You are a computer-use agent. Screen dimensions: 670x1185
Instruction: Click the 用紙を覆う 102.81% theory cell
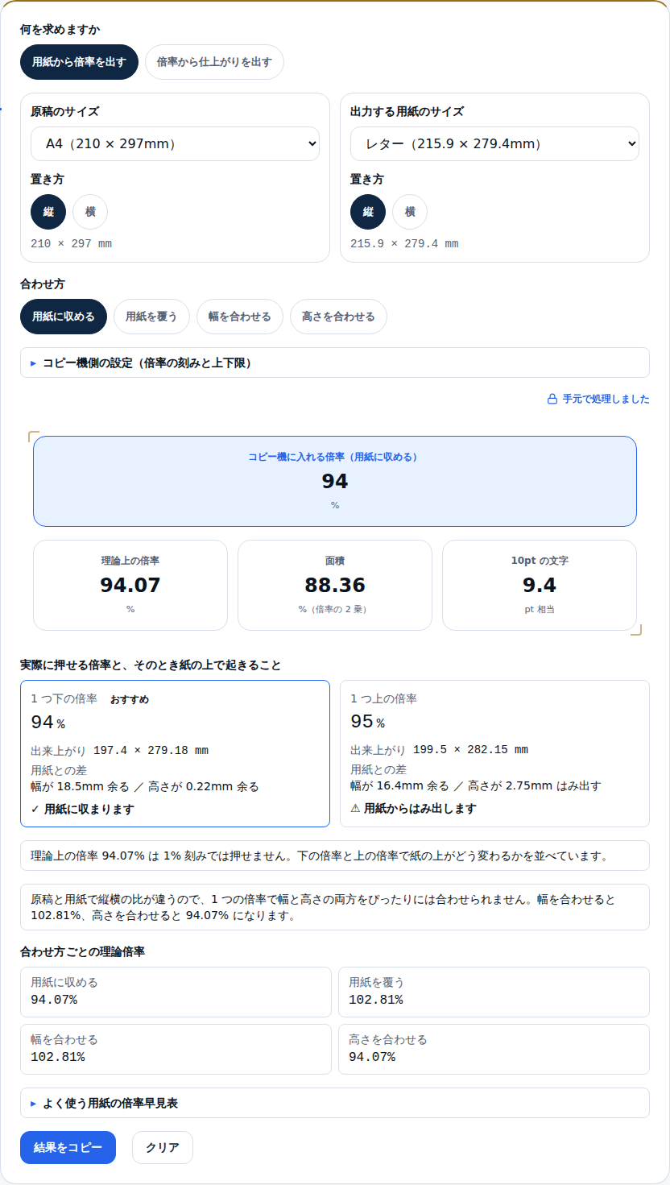[x=494, y=992]
